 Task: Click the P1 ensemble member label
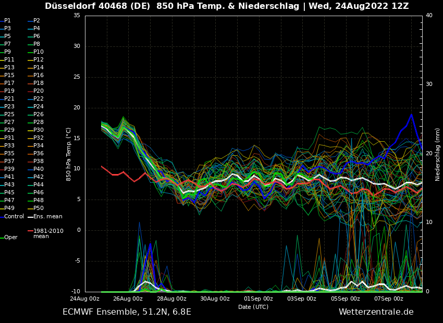pos(7,21)
